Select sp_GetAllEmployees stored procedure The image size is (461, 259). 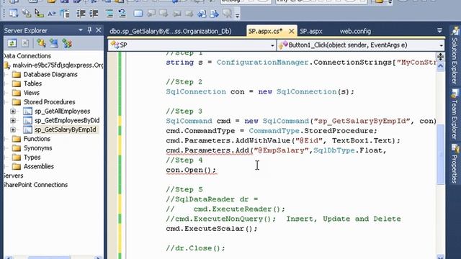63,112
